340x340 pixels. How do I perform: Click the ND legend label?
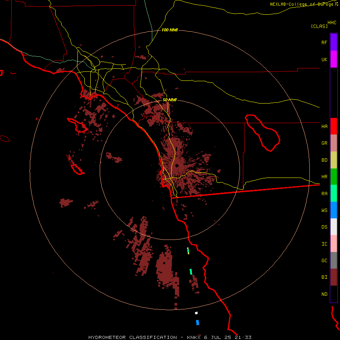tap(324, 294)
